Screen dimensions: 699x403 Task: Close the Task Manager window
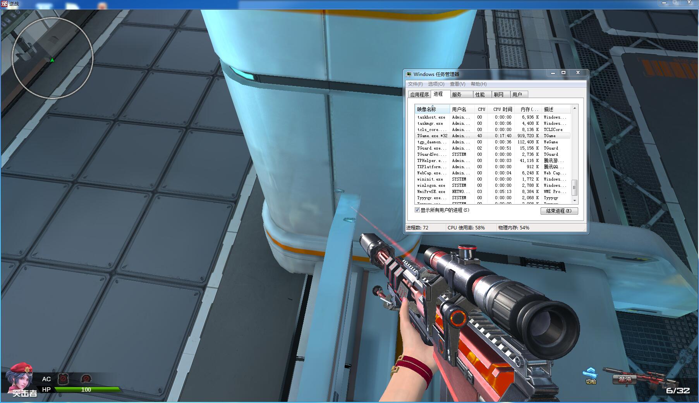point(577,73)
